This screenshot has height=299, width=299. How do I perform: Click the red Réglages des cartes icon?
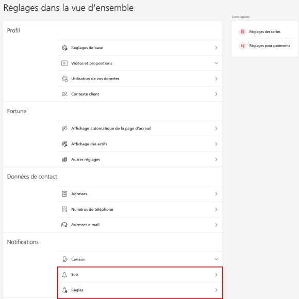click(x=243, y=32)
